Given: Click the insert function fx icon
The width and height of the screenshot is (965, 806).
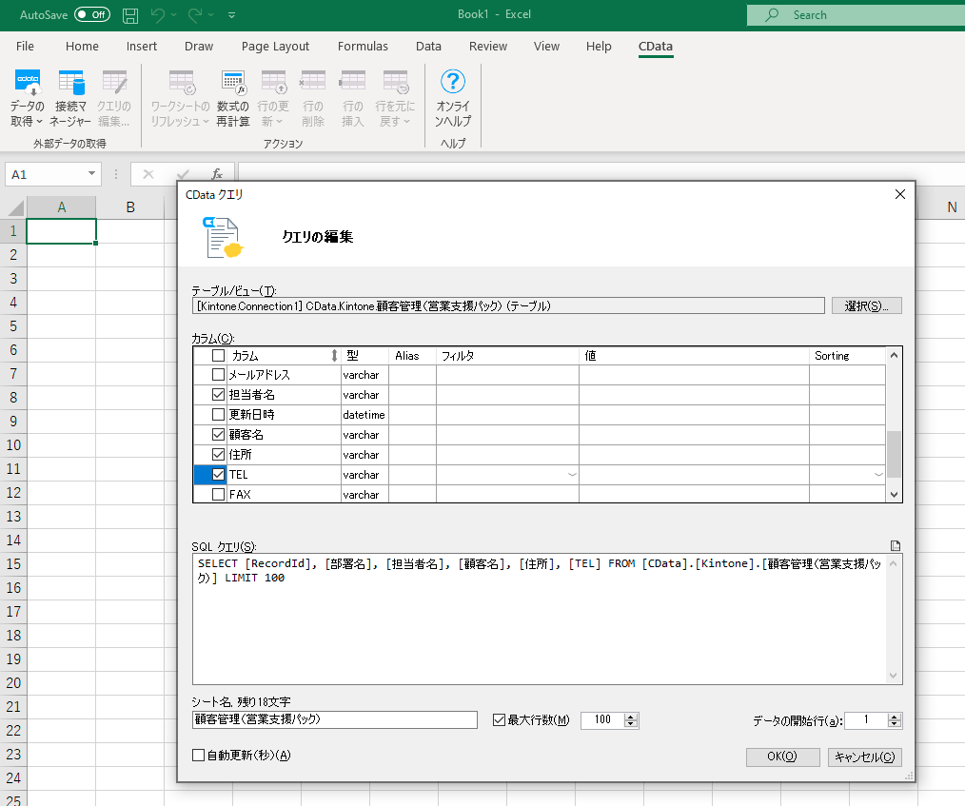Looking at the screenshot, I should pos(217,174).
